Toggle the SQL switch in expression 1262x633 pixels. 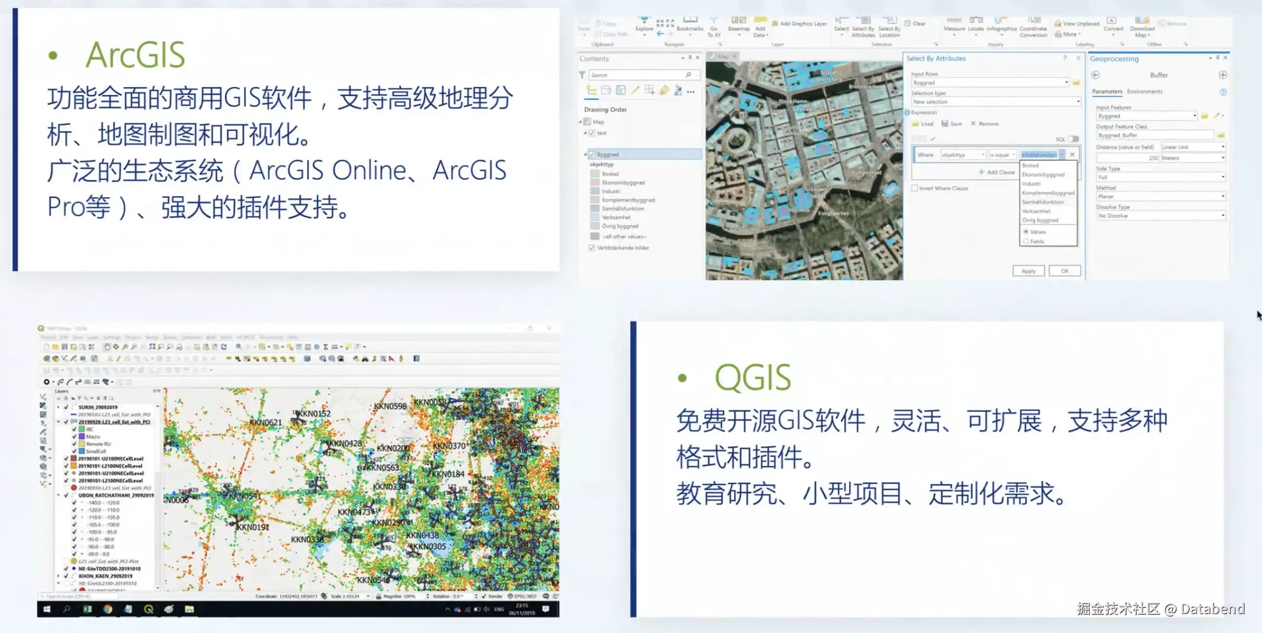[x=1072, y=139]
